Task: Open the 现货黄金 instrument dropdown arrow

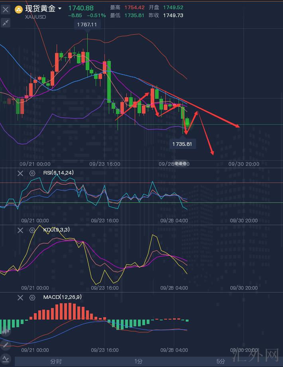Action: 60,9
